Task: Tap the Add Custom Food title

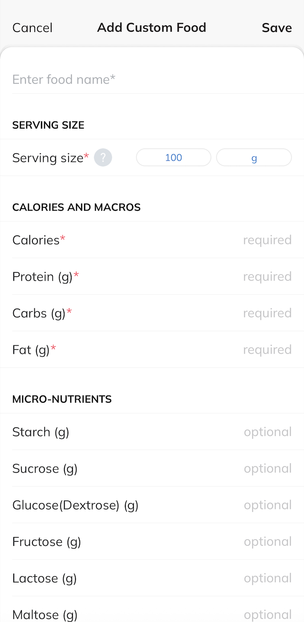Action: tap(152, 28)
